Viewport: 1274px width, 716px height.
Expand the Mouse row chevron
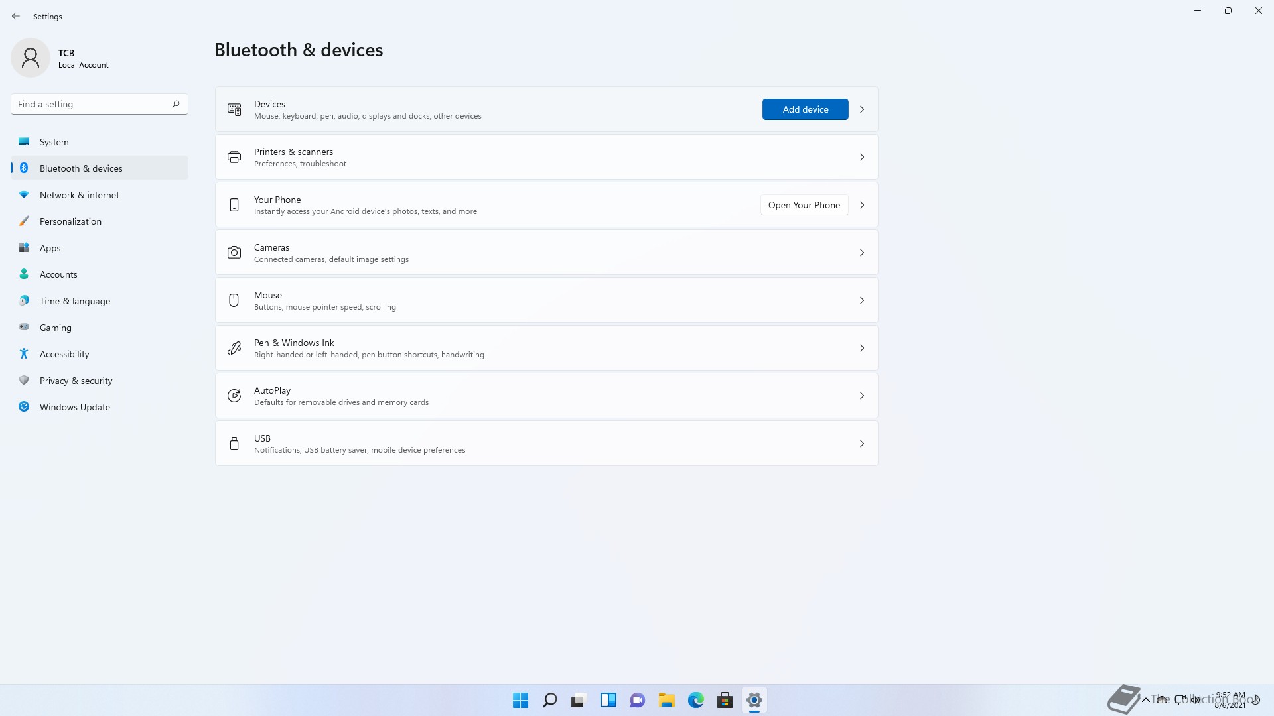coord(862,300)
